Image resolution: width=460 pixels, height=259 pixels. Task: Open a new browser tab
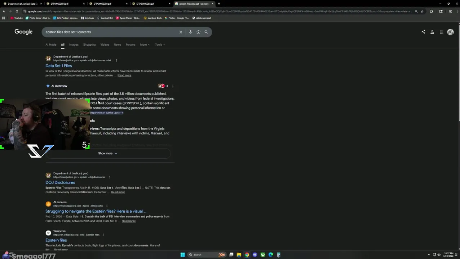pyautogui.click(x=219, y=4)
